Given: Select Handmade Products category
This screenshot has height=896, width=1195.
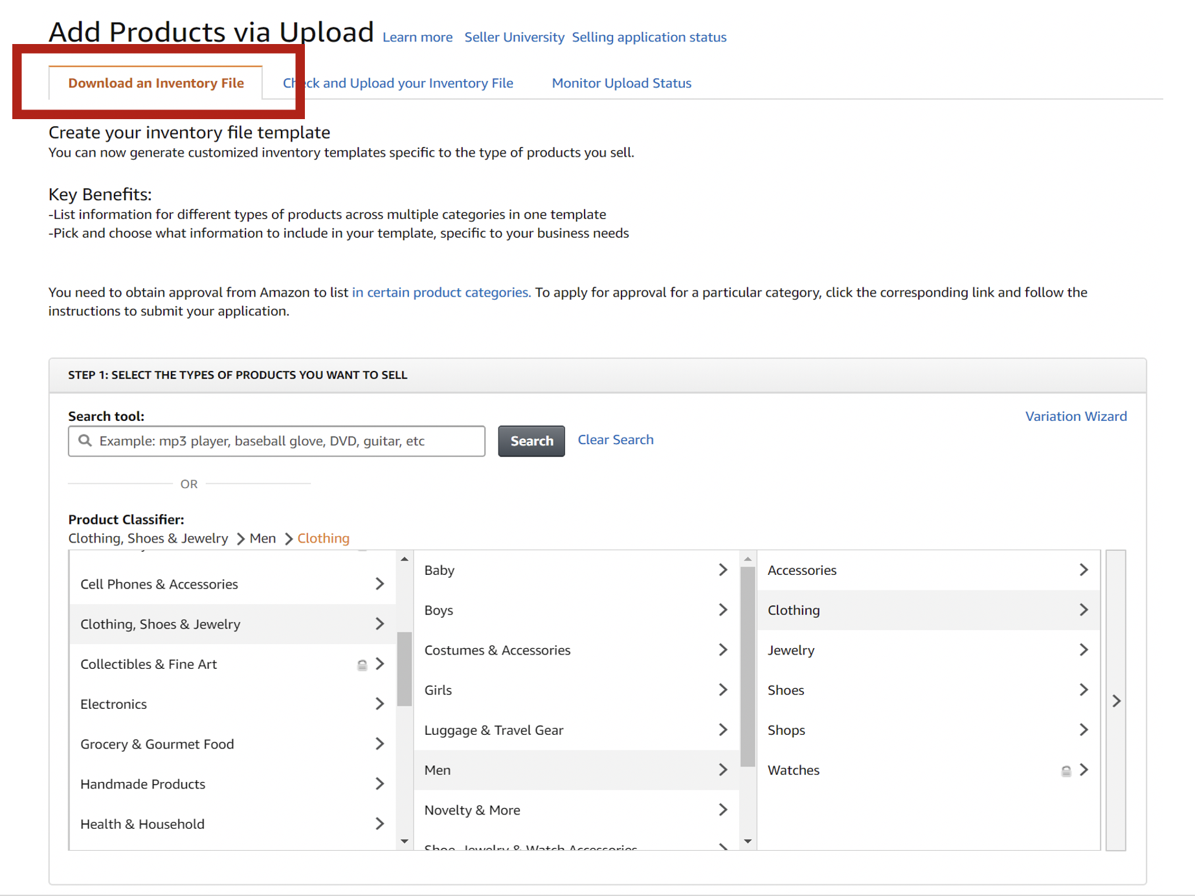Looking at the screenshot, I should click(x=232, y=784).
